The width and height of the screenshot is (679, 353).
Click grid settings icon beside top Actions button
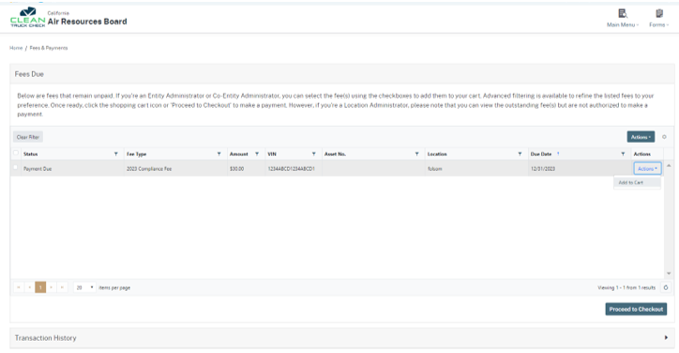coord(664,137)
